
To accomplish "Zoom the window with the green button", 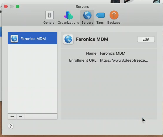I will pos(18,6).
